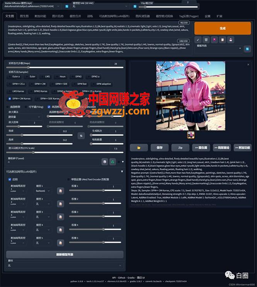Send image to extras
The height and width of the screenshot is (287, 257).
[243, 147]
